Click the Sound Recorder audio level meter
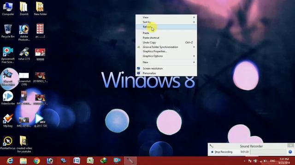 point(268,152)
